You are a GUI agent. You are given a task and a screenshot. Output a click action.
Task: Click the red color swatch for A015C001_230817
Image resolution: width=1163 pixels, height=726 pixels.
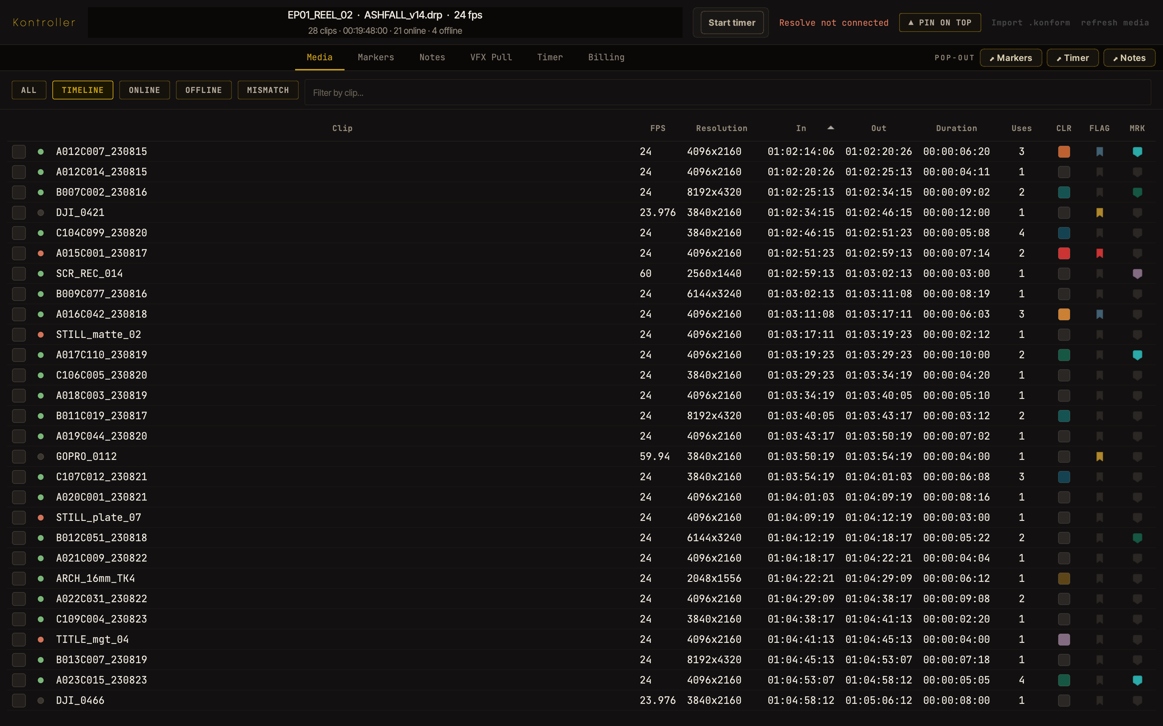point(1063,253)
